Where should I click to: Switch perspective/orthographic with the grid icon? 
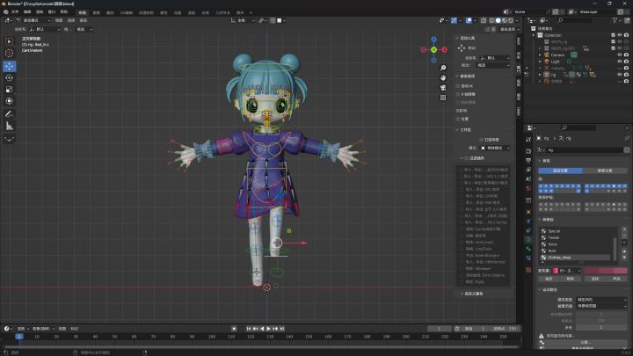[x=443, y=98]
